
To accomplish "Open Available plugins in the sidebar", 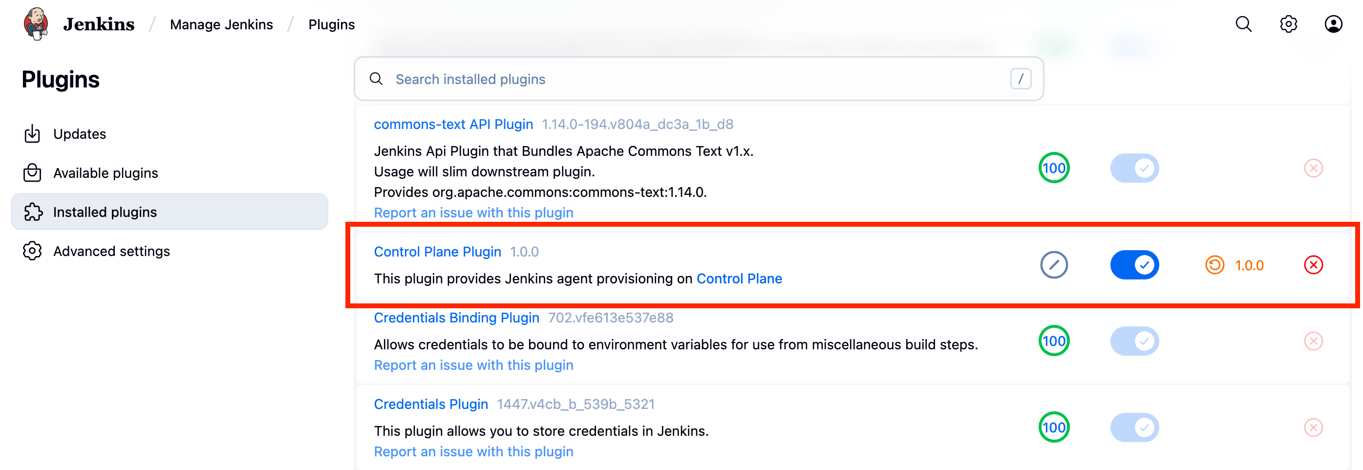I will pyautogui.click(x=170, y=173).
